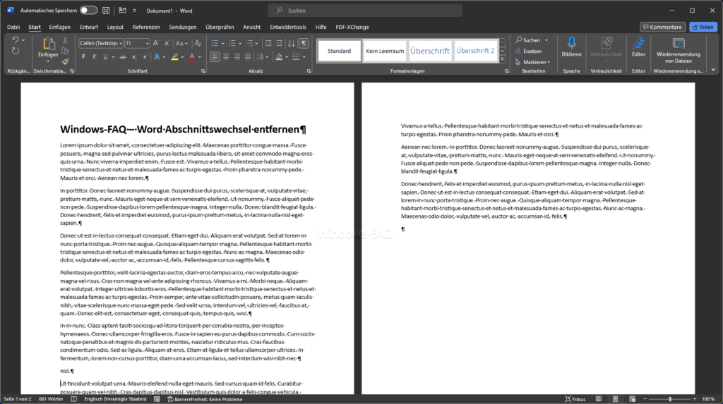Click the Einfügen paste icon
Viewport: 723px width, 404px height.
coord(48,44)
